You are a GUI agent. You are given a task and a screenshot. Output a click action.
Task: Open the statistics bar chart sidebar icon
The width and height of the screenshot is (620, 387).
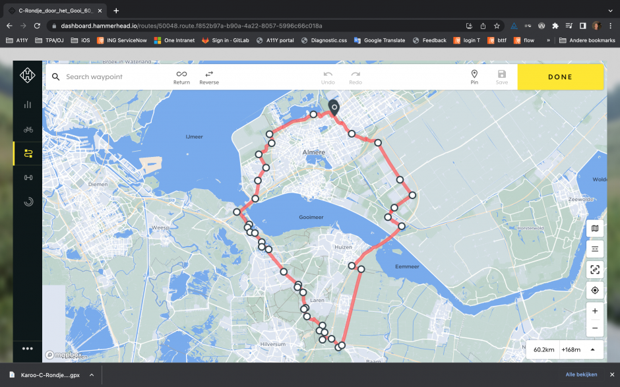[27, 105]
